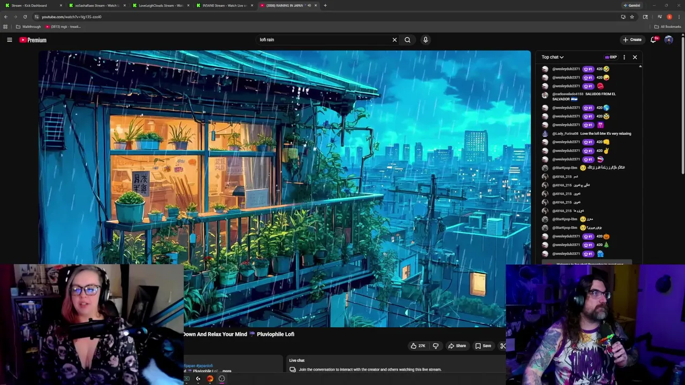685x385 pixels.
Task: Open the Walkthrough bookmarks folder
Action: click(28, 27)
